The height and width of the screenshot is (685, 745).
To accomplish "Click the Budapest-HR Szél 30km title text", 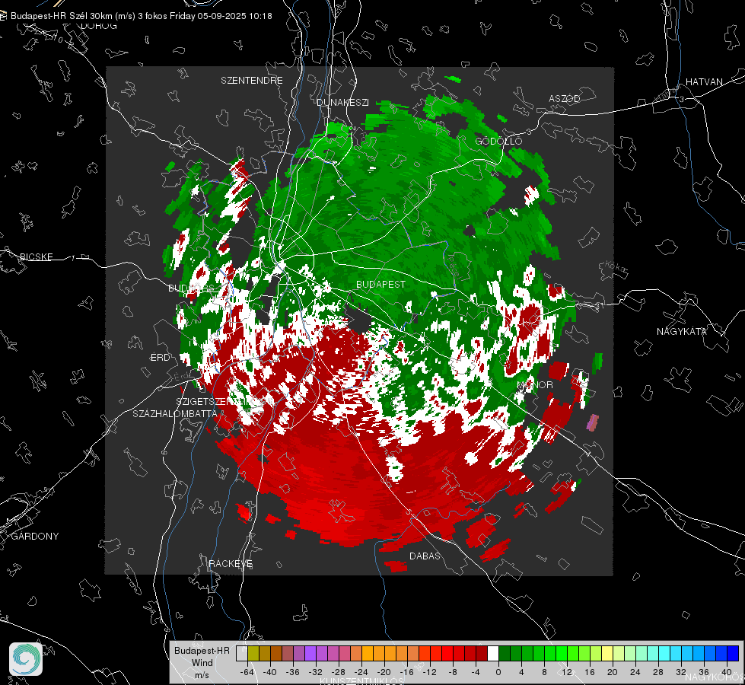I will (142, 16).
